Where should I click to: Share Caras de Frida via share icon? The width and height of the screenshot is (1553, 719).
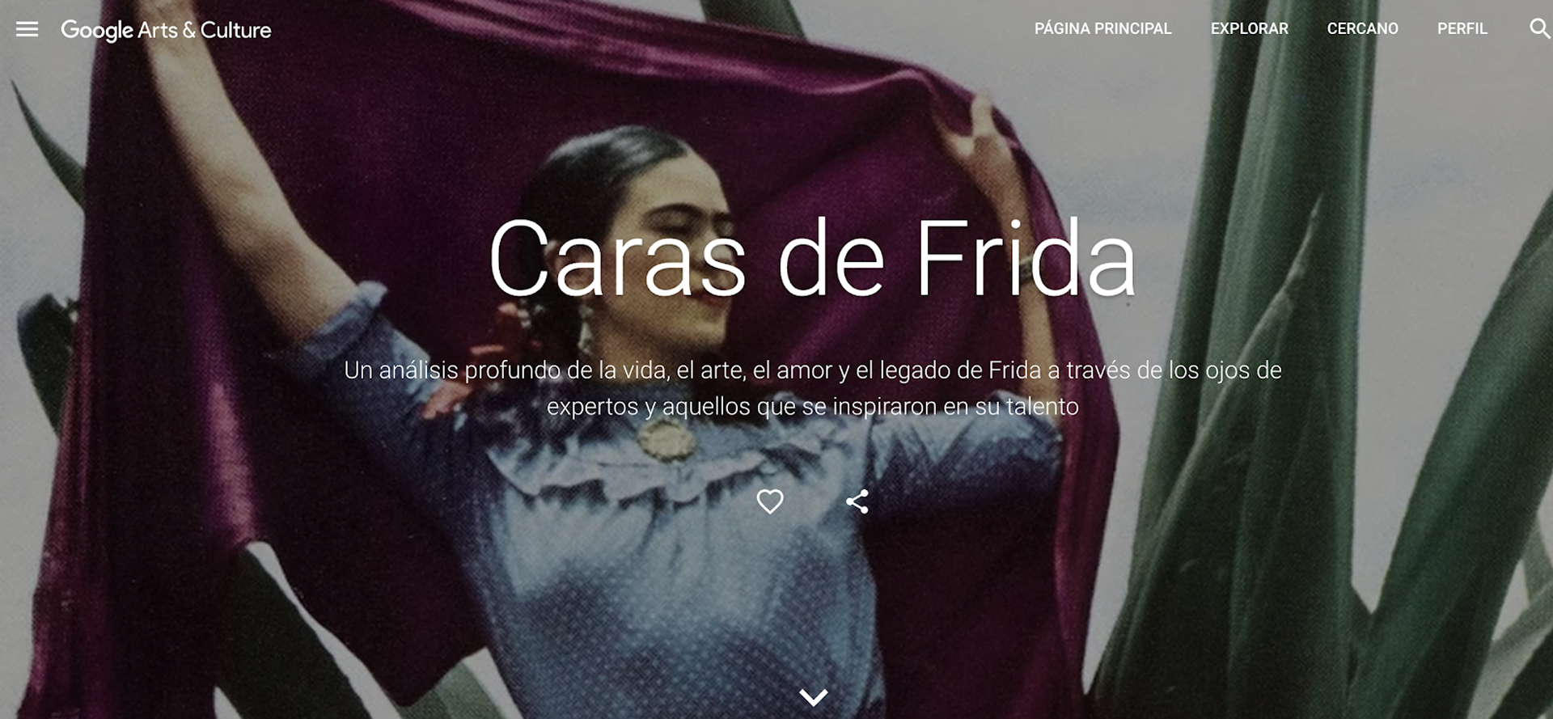857,501
